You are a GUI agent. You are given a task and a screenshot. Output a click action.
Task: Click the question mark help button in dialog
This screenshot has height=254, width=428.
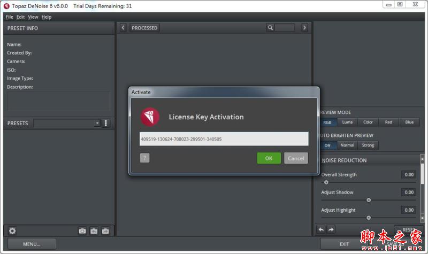coord(144,158)
